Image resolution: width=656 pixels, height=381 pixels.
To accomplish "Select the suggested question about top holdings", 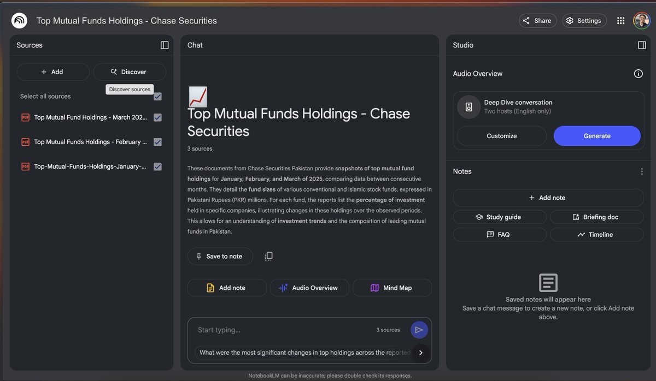I will coord(303,353).
